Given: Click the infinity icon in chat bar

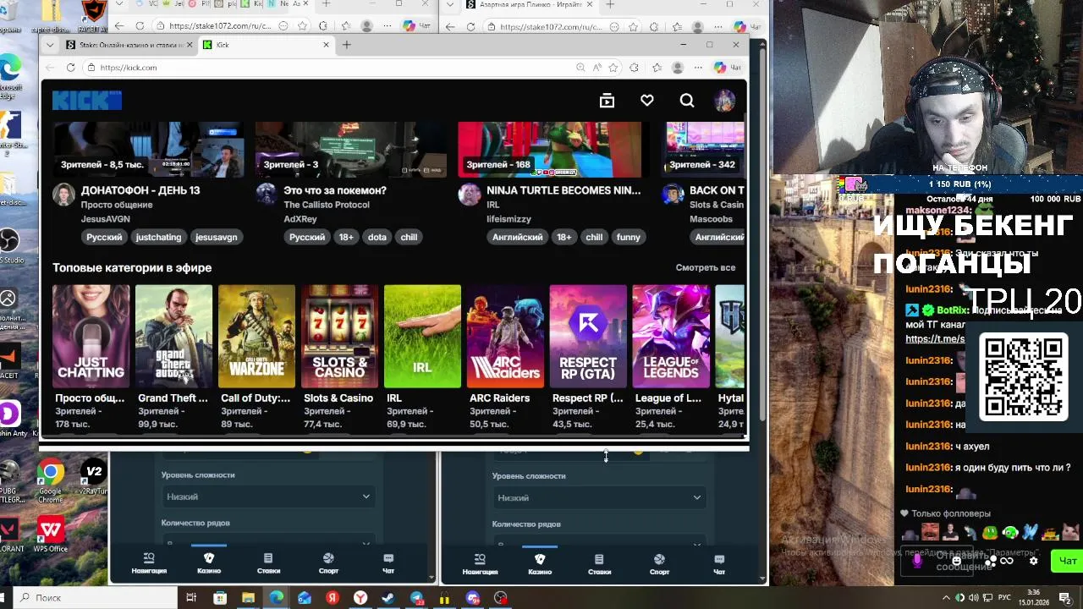Looking at the screenshot, I should pyautogui.click(x=1007, y=560).
